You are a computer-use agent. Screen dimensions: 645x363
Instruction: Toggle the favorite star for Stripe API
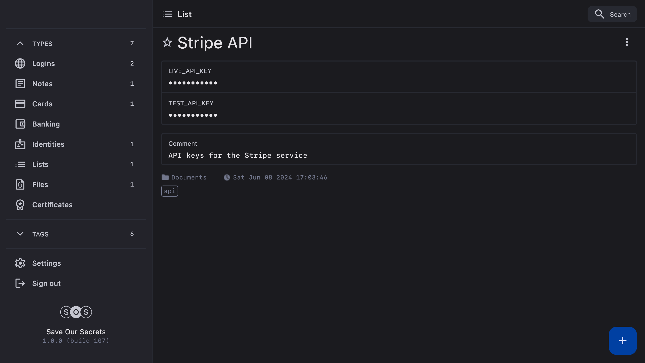pyautogui.click(x=167, y=42)
